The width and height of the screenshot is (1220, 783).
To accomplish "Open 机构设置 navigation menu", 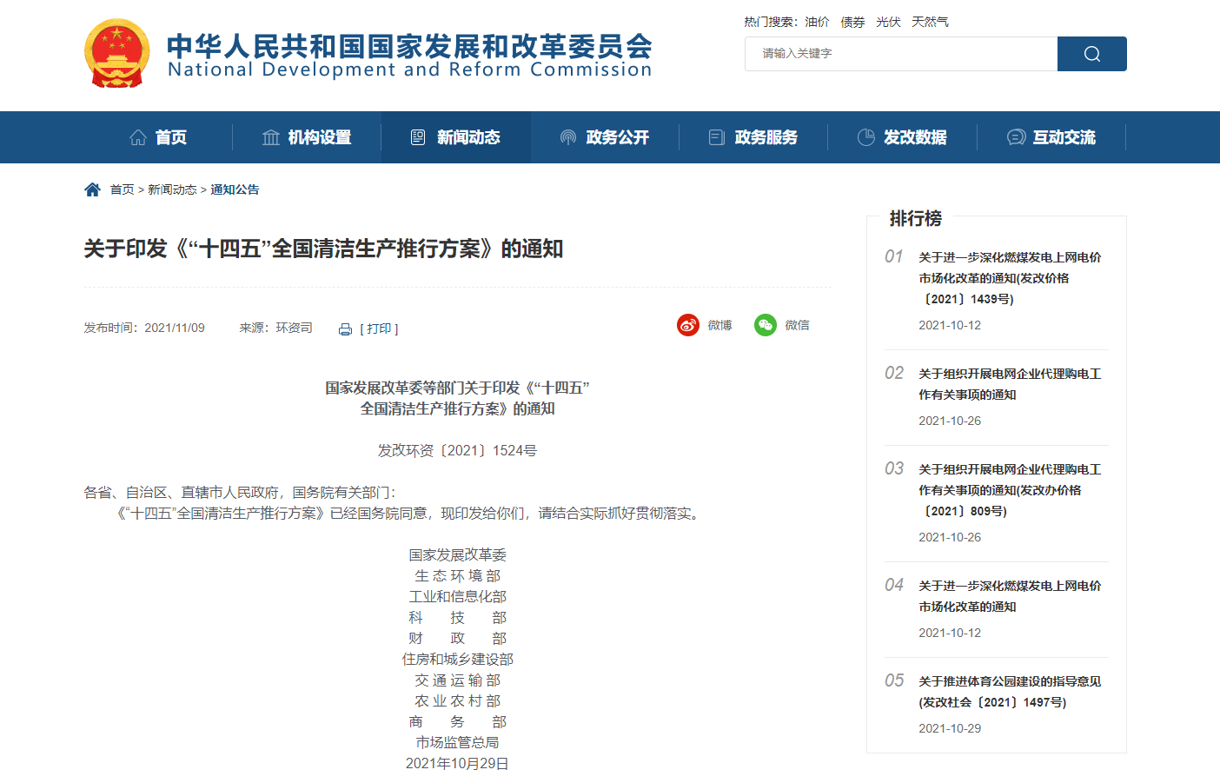I will 307,137.
